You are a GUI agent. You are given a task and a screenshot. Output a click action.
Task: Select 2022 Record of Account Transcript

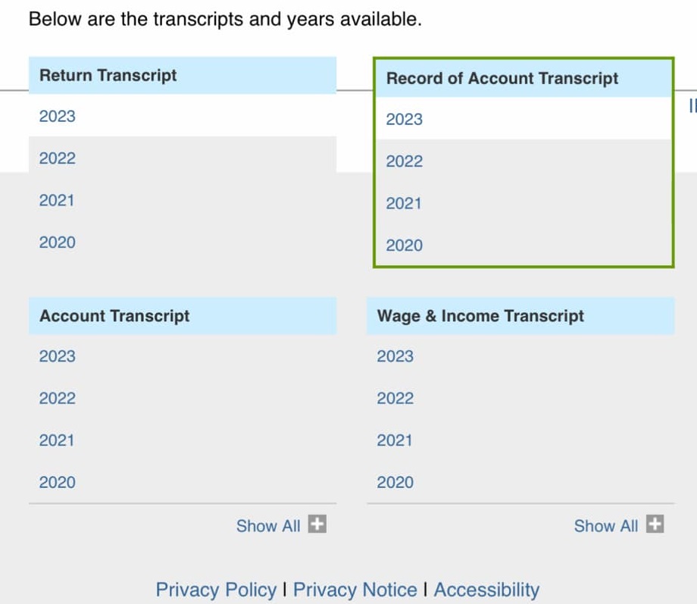(405, 161)
